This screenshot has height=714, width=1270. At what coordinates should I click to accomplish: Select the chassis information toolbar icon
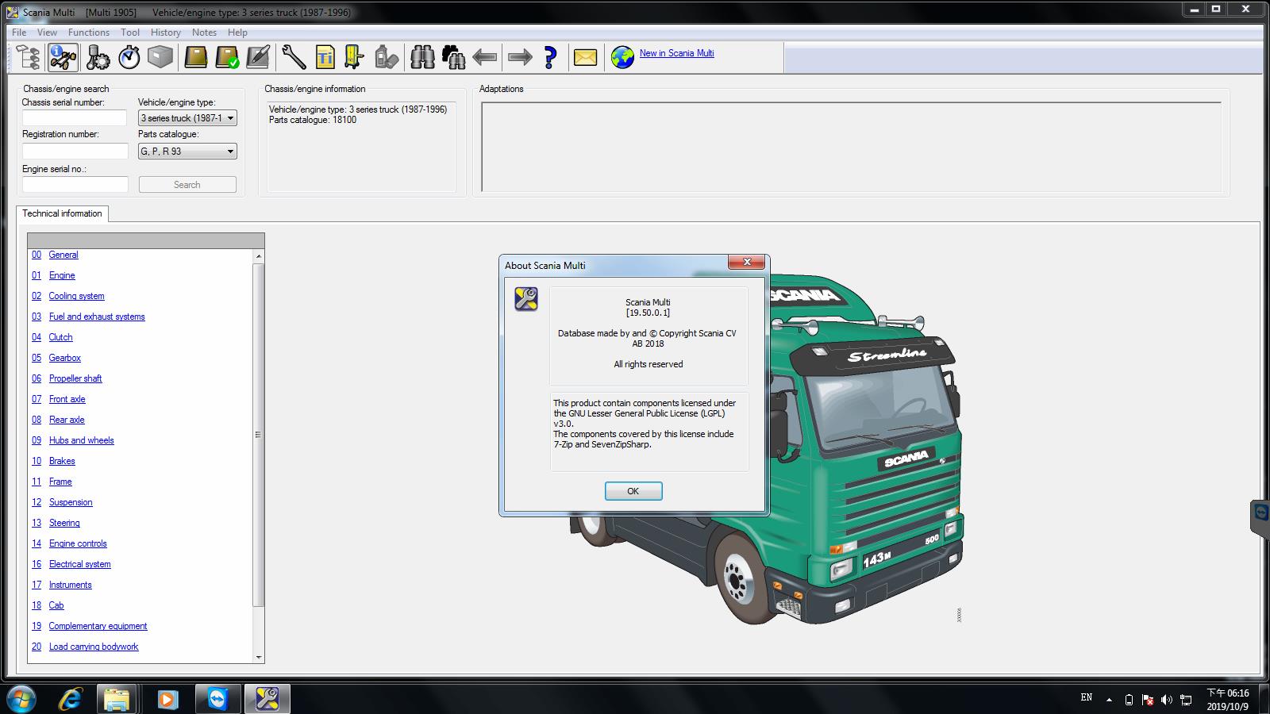63,57
